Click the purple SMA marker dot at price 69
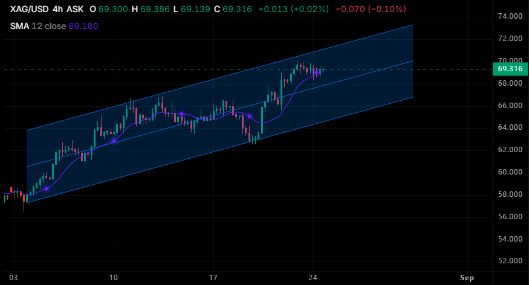The width and height of the screenshot is (529, 285). point(316,73)
